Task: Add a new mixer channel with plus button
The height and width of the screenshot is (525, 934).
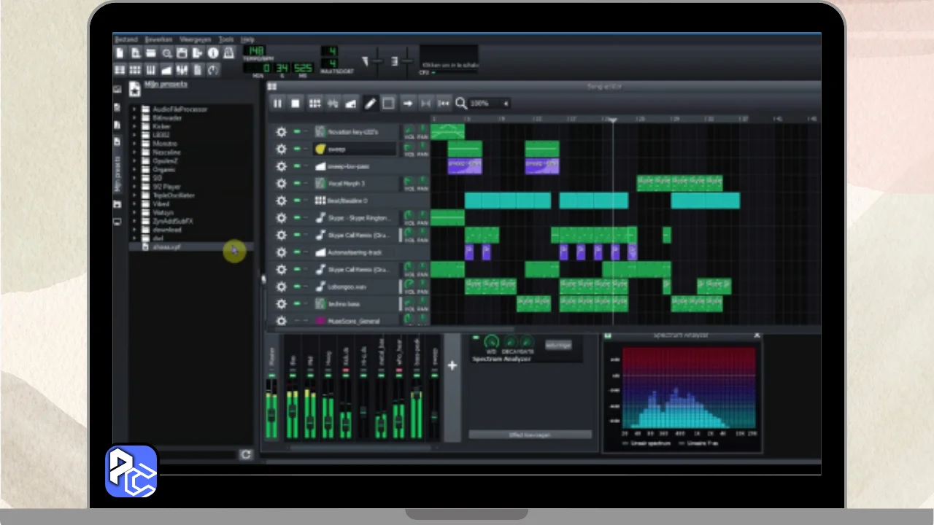Action: 452,365
